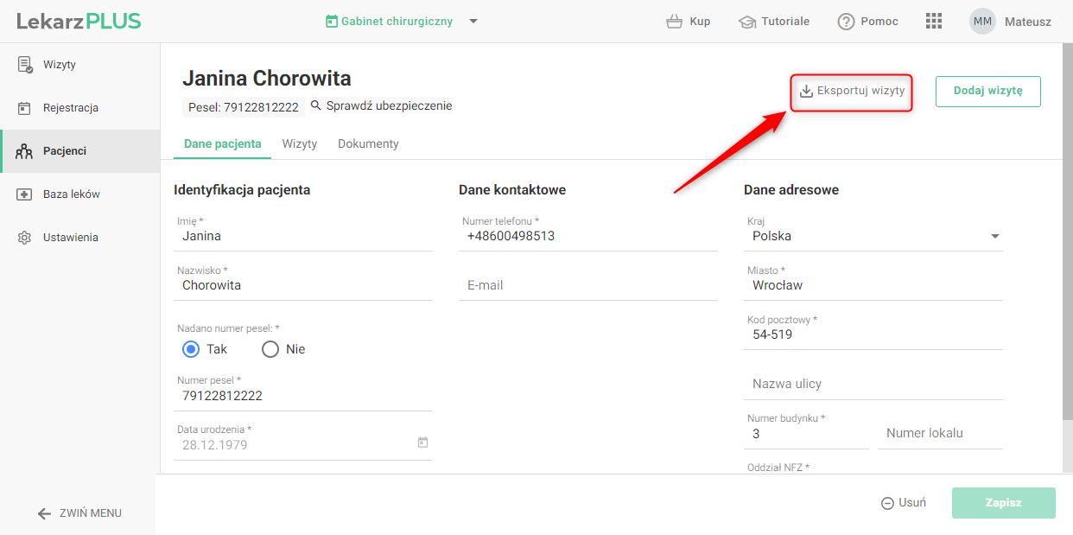Image resolution: width=1073 pixels, height=535 pixels.
Task: Open Ustawienia gear icon
Action: click(x=25, y=238)
